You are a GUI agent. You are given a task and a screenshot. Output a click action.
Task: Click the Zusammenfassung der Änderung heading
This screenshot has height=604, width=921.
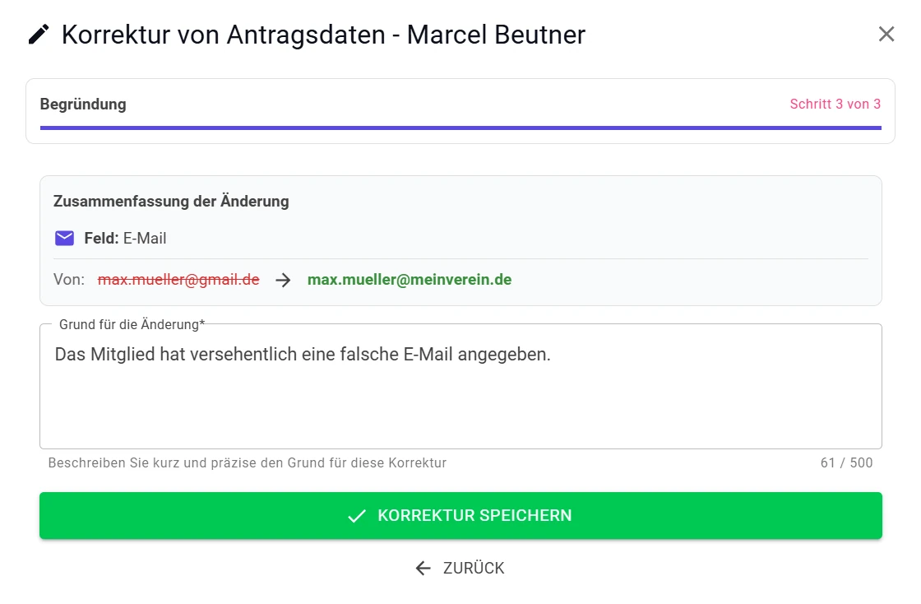(x=171, y=201)
